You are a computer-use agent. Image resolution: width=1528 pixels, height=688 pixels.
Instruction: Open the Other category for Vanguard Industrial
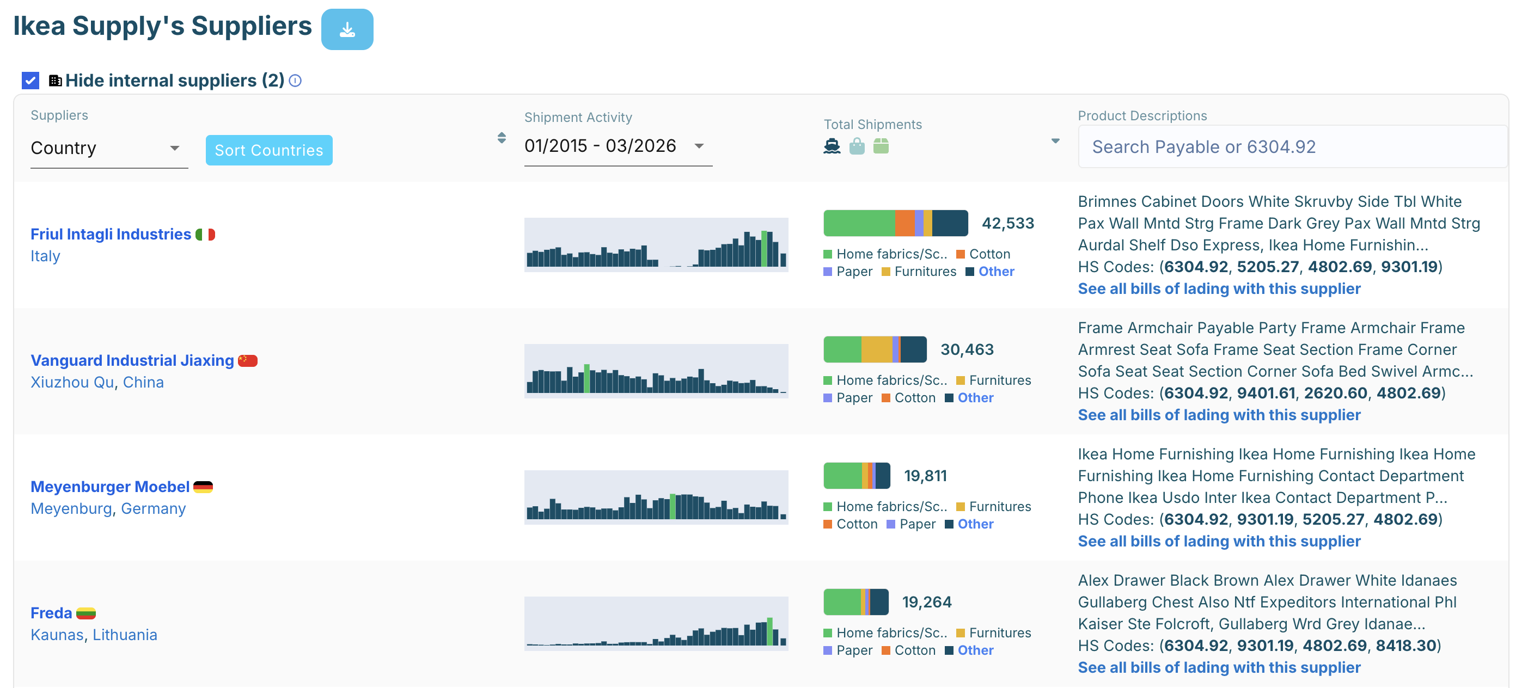tap(975, 398)
